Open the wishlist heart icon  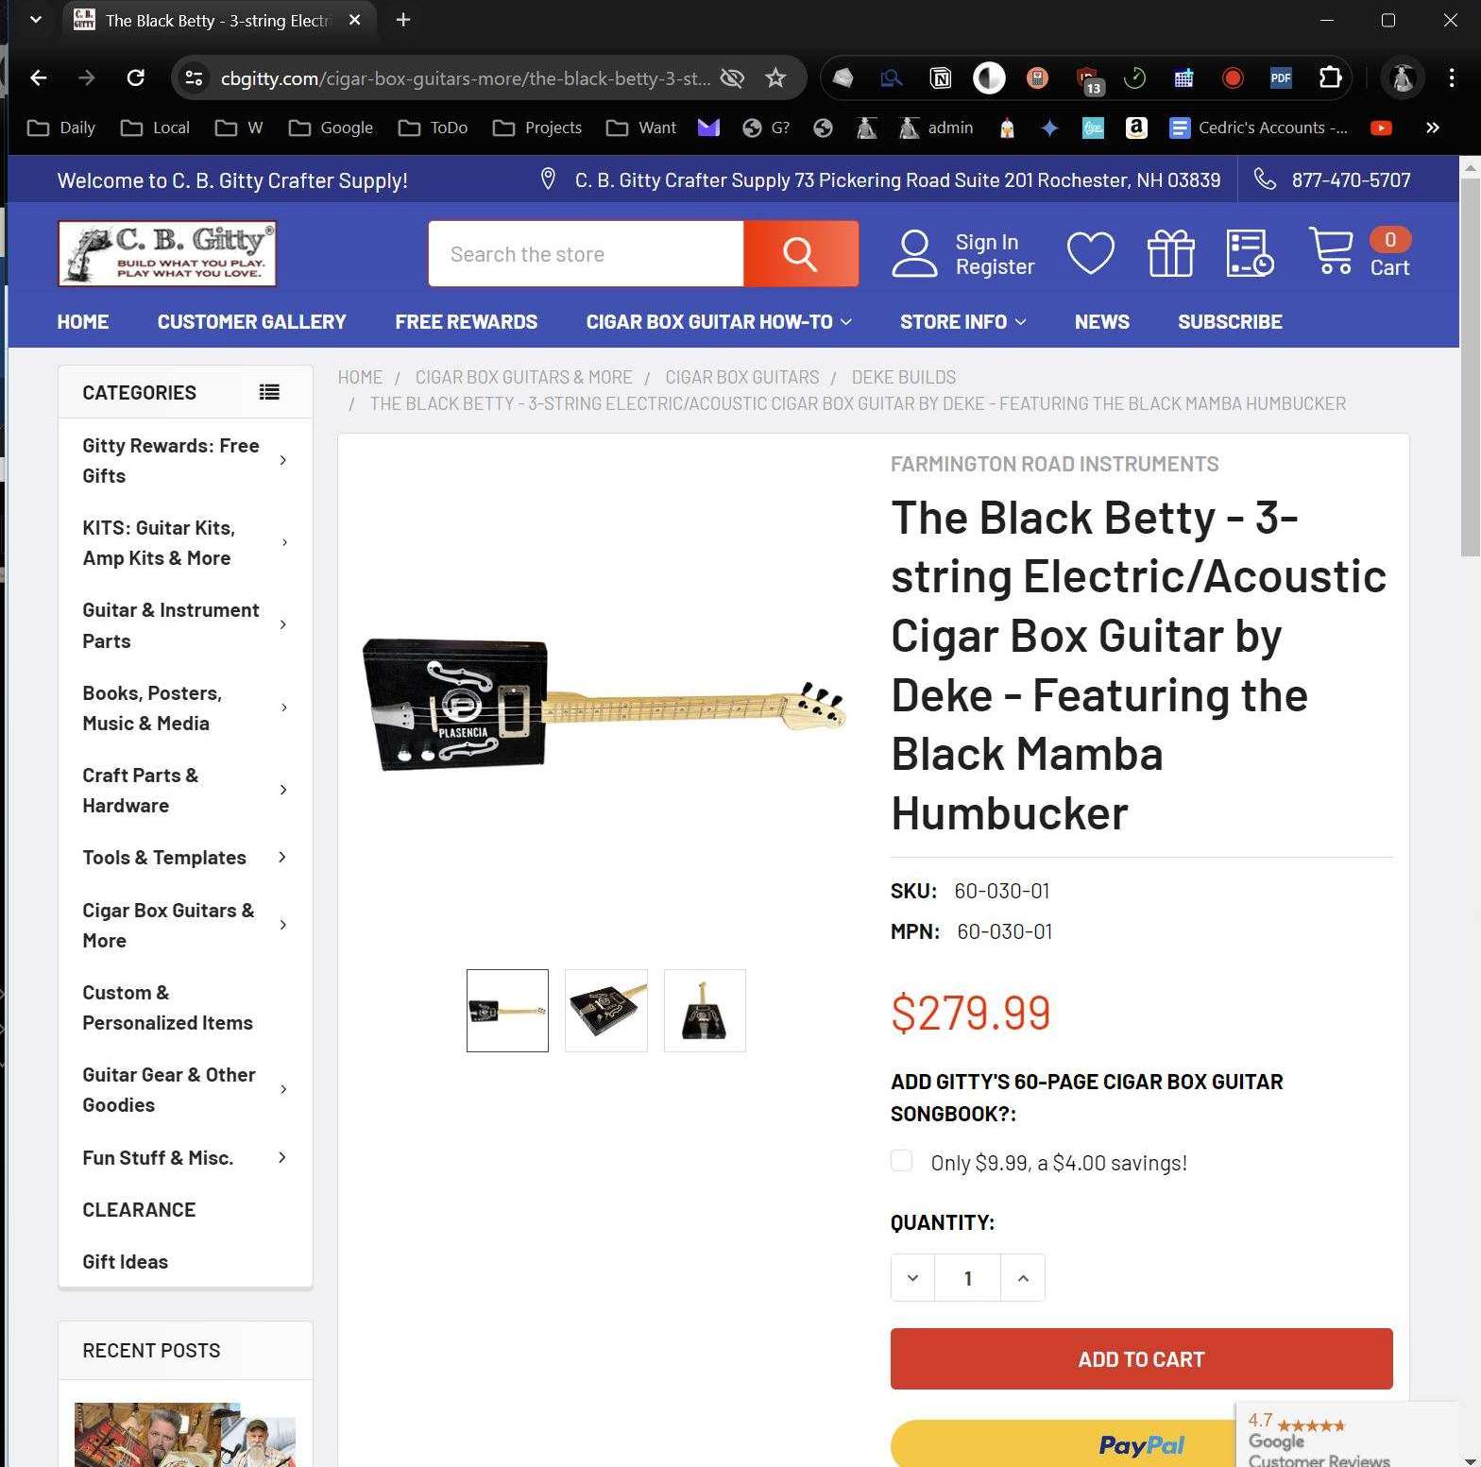tap(1090, 253)
